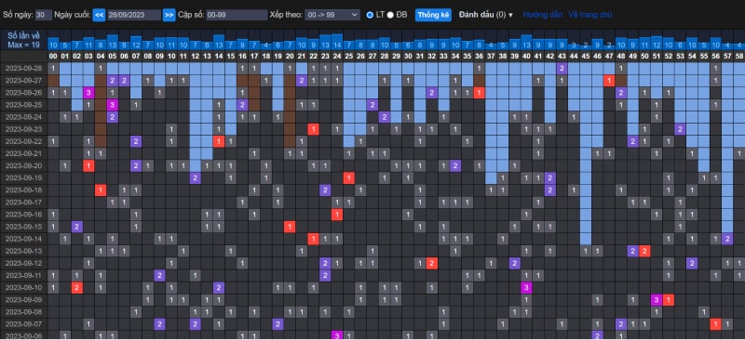Select the 2023-09-17 row label
The height and width of the screenshot is (340, 745).
point(24,202)
